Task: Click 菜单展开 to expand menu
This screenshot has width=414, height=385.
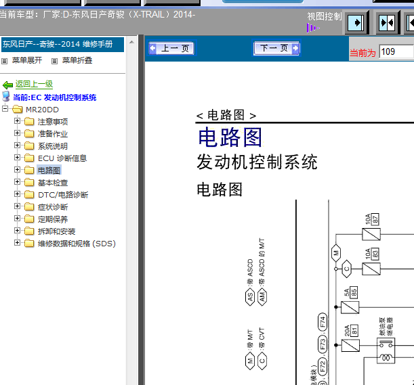Action: (27, 60)
